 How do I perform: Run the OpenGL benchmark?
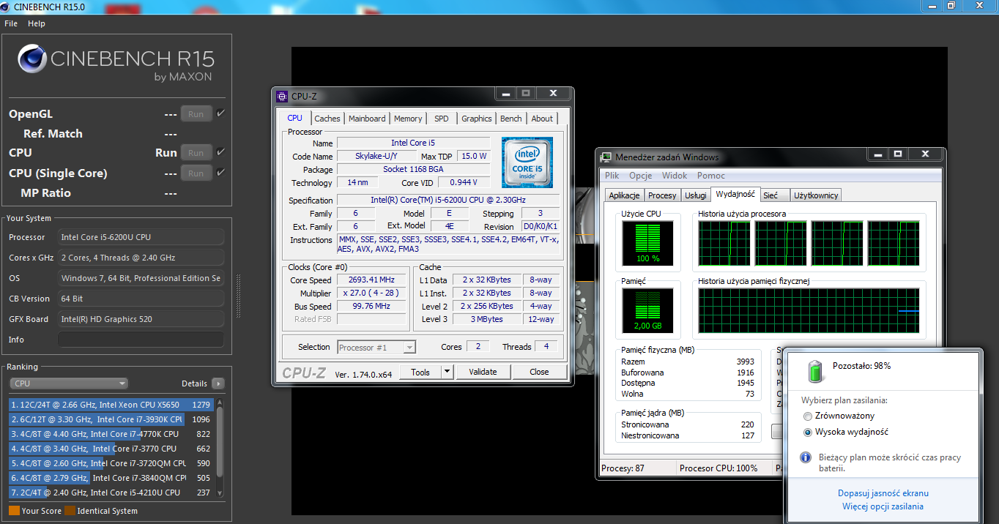pos(196,113)
